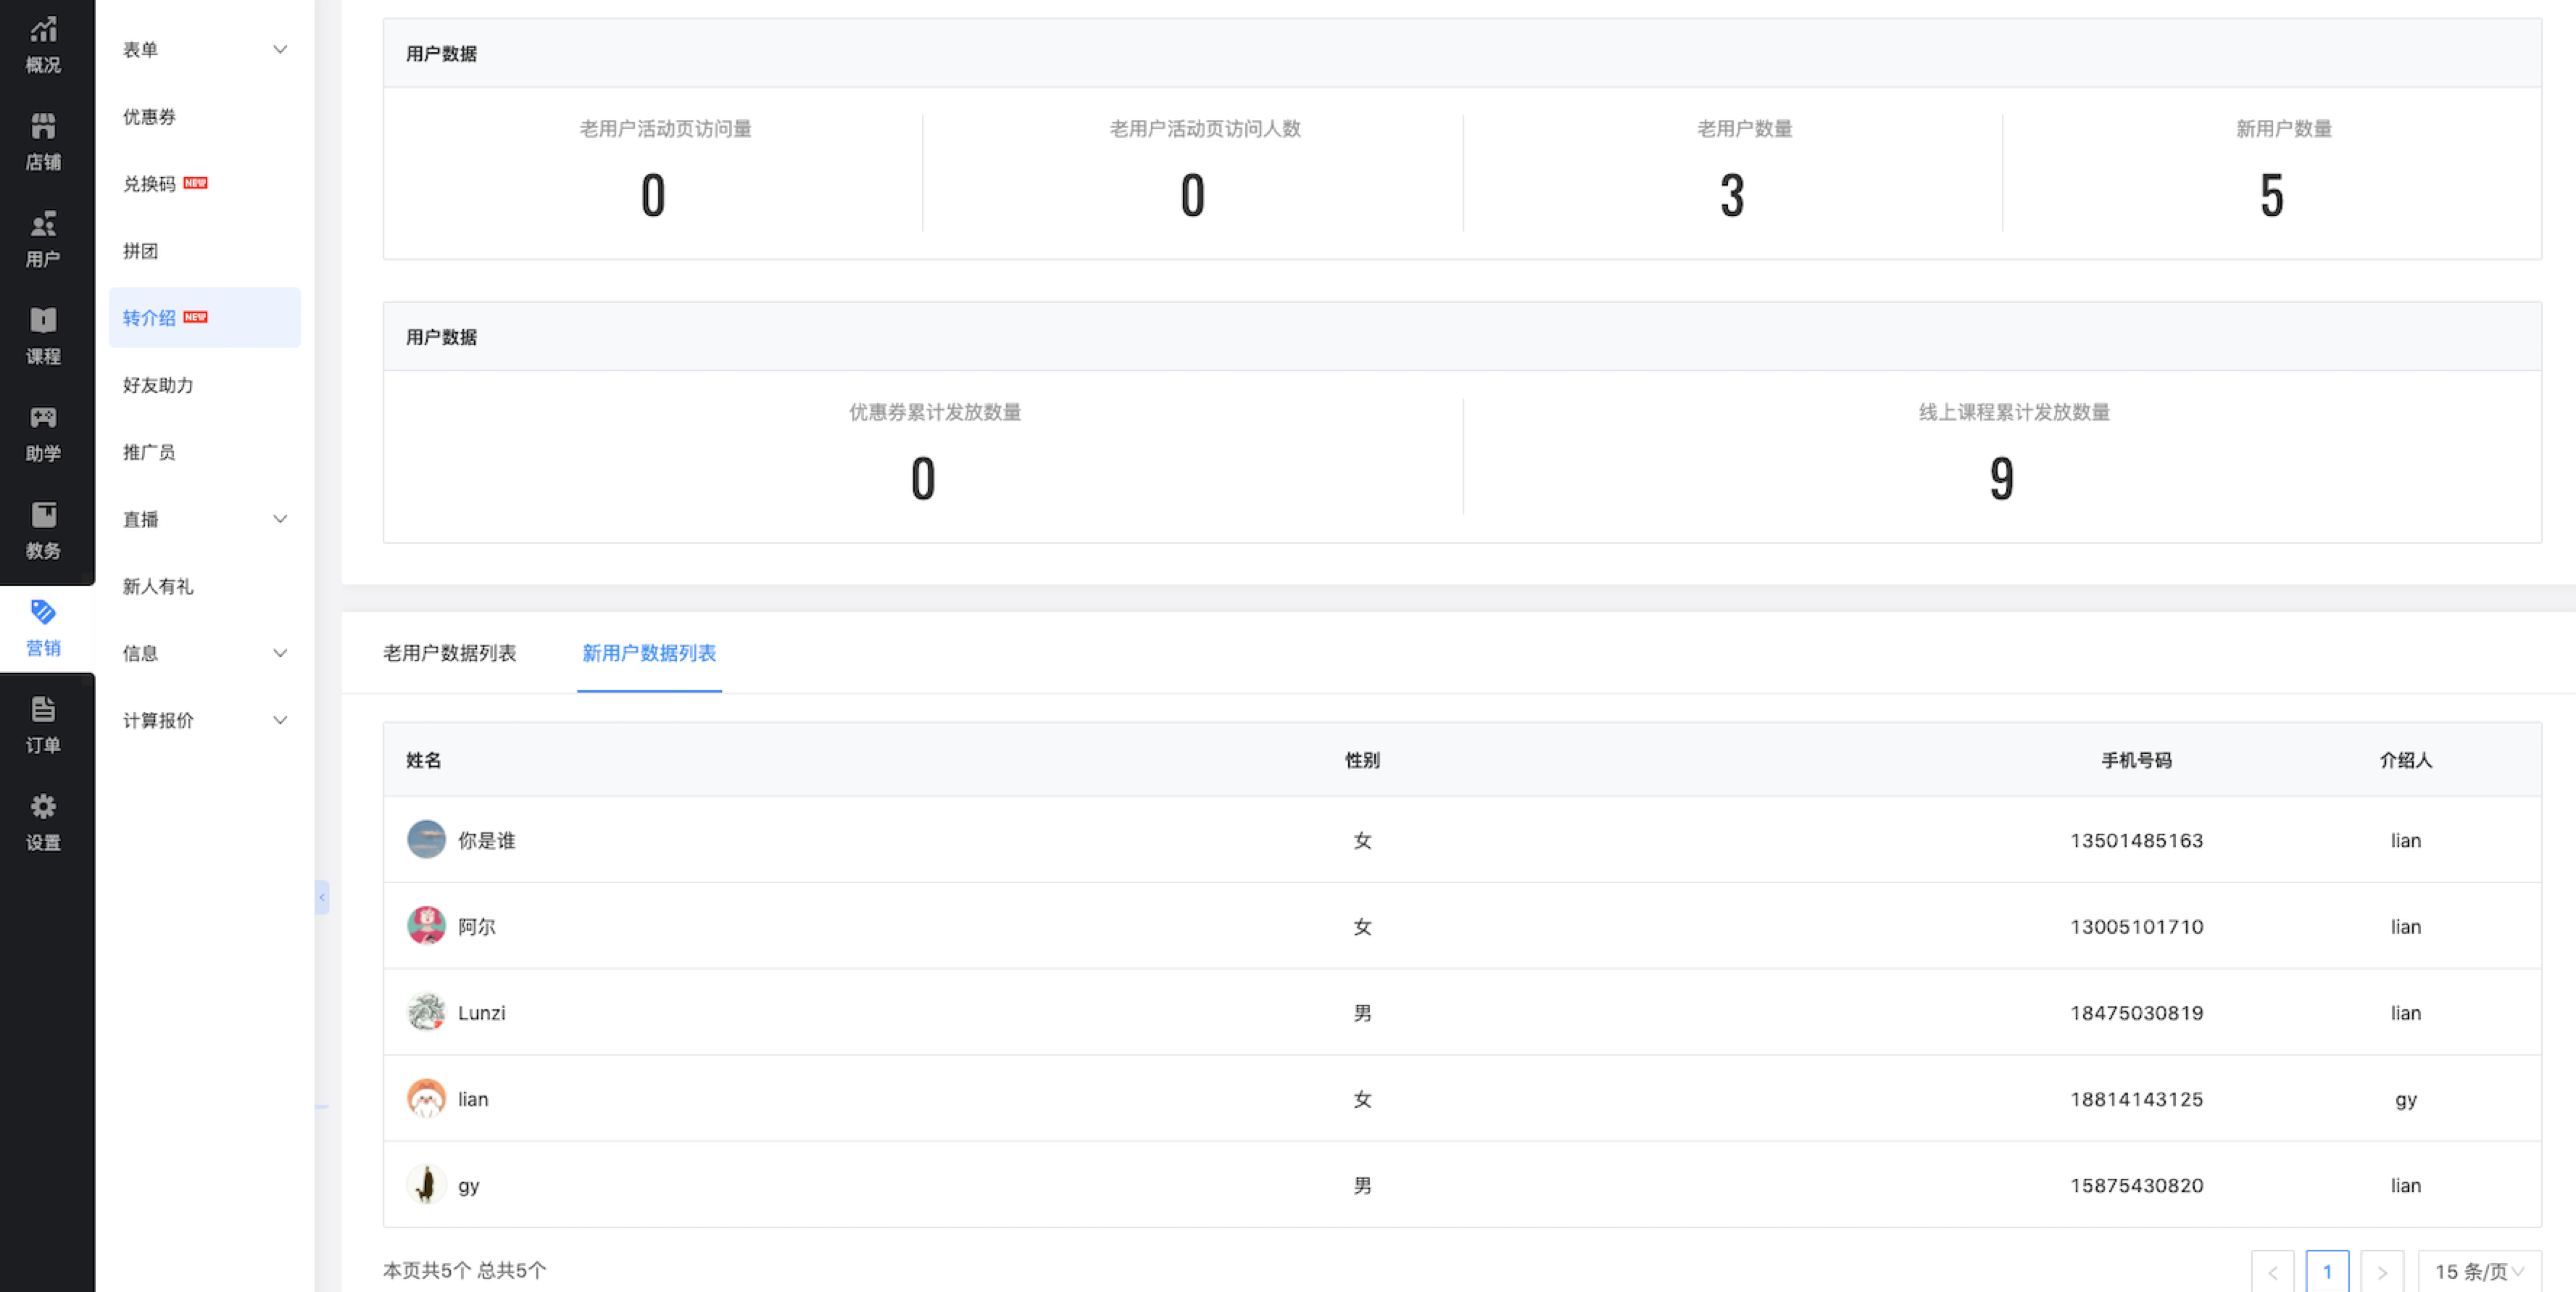Click phone number 13005101710
2576x1292 pixels.
click(x=2136, y=926)
